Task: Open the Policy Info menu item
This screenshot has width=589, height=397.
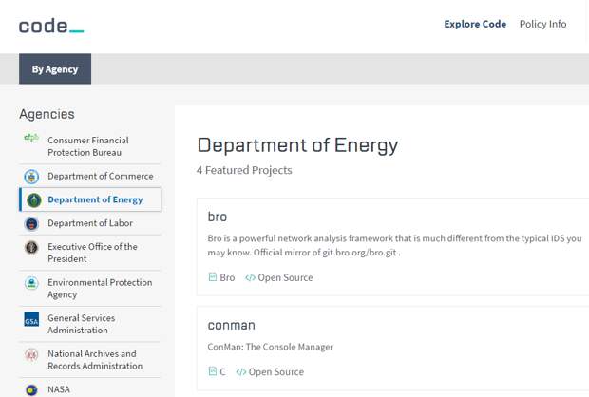Action: pyautogui.click(x=542, y=24)
